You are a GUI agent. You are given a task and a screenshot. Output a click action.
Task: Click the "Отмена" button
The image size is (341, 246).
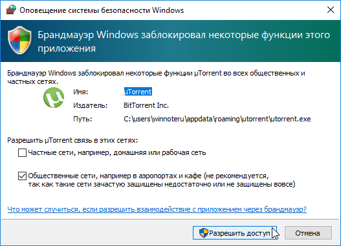point(308,233)
